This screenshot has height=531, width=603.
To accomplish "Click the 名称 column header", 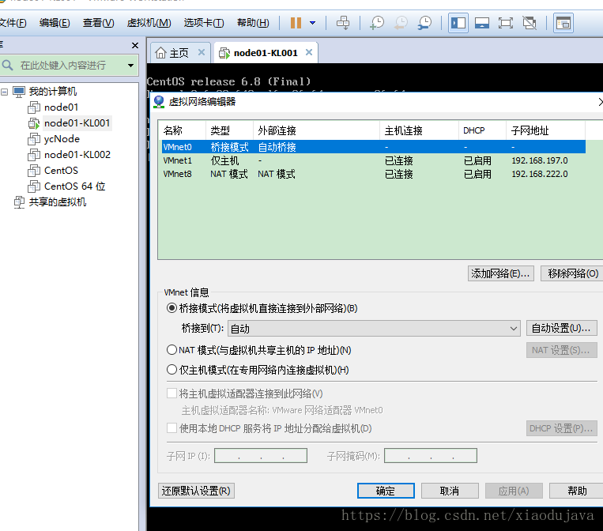I will point(183,130).
